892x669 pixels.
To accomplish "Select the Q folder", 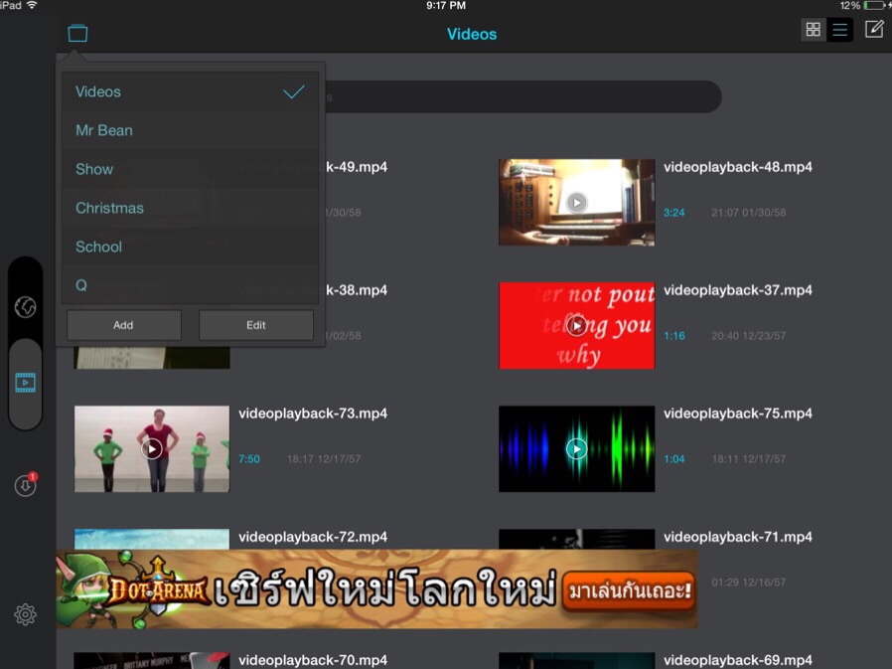I will pos(190,285).
